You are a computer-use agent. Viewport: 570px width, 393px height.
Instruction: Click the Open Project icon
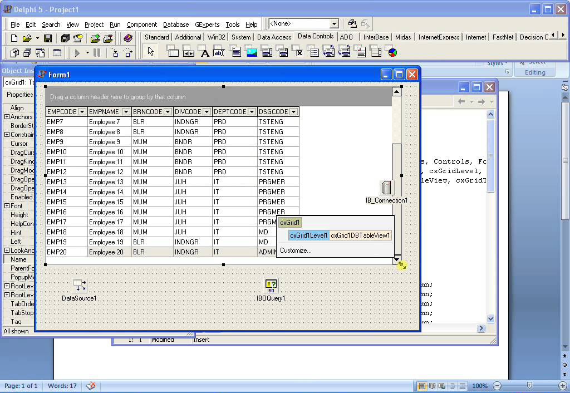point(78,38)
